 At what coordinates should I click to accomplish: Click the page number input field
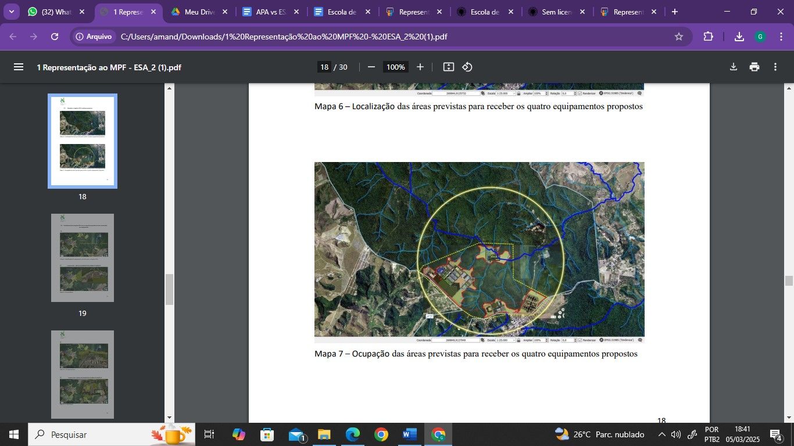point(324,67)
